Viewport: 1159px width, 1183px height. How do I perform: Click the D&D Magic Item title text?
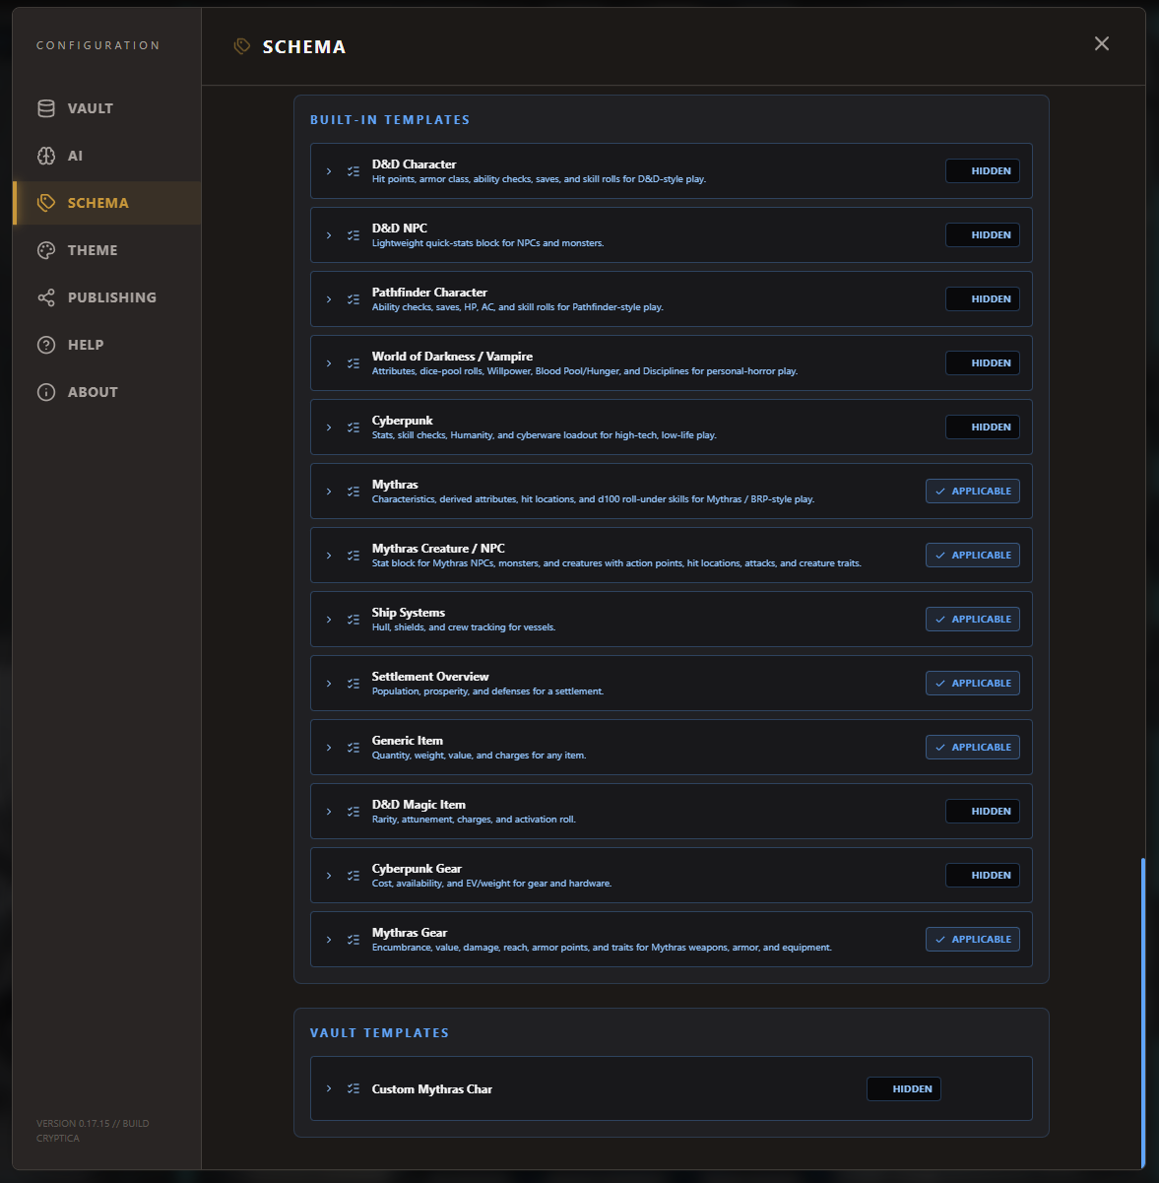point(419,805)
